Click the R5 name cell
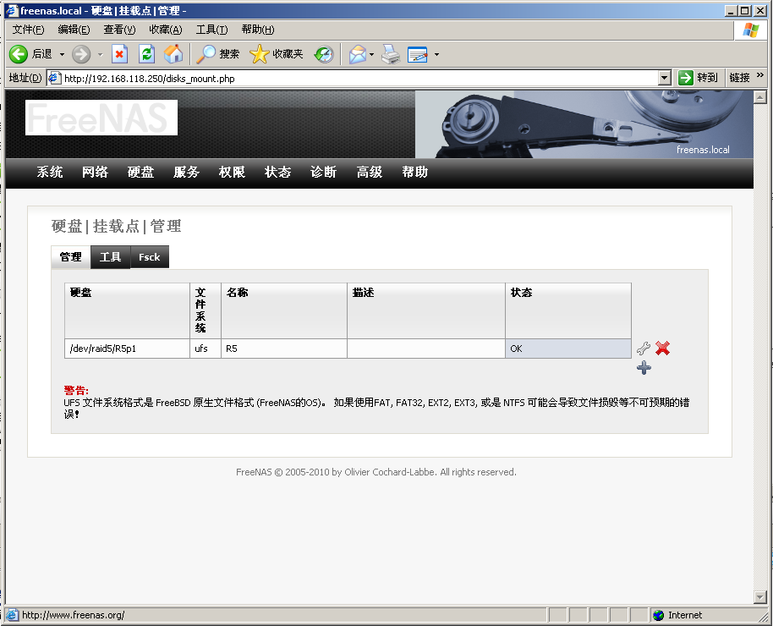 coord(284,349)
